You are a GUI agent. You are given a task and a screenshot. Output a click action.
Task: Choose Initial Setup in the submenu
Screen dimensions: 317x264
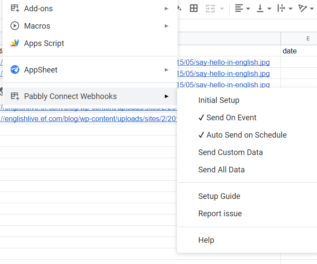click(247, 100)
